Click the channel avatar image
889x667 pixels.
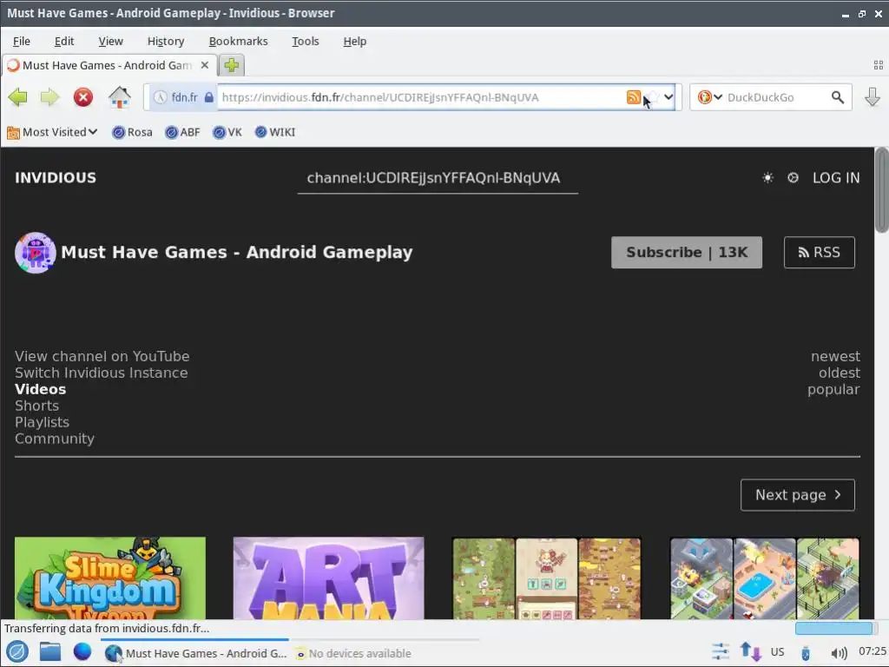tap(35, 253)
